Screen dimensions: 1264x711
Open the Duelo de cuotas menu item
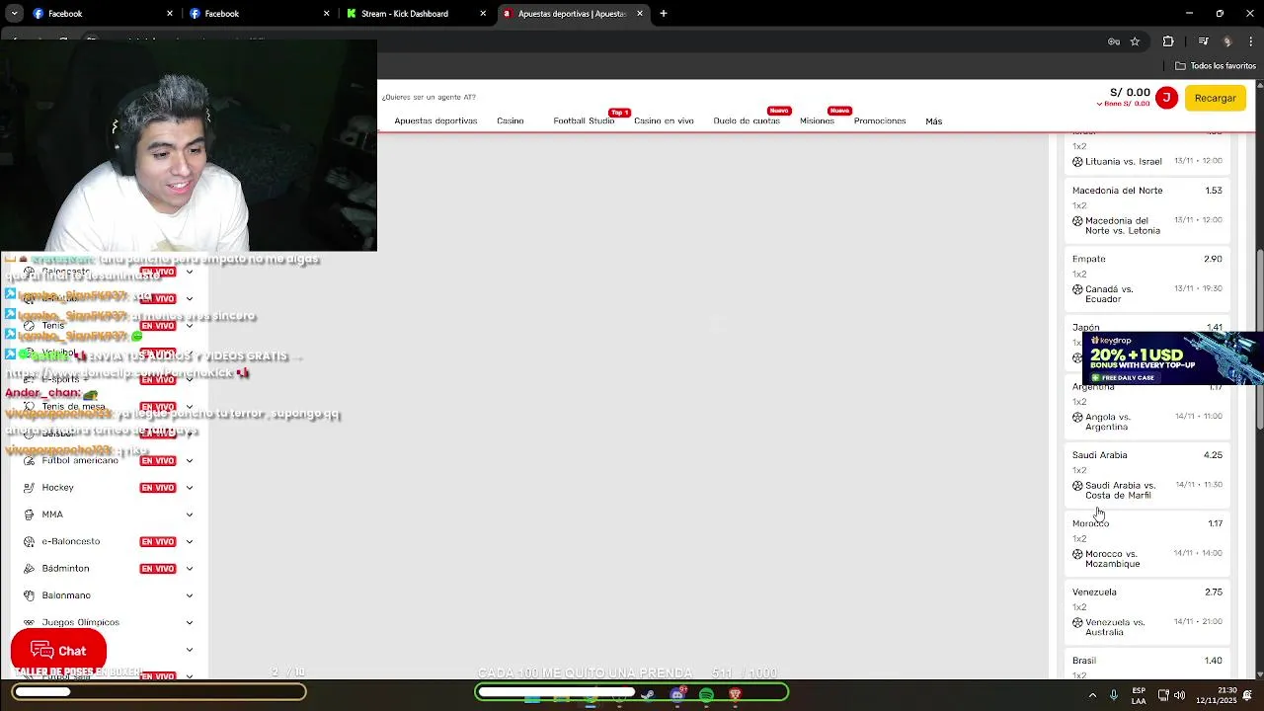point(747,121)
